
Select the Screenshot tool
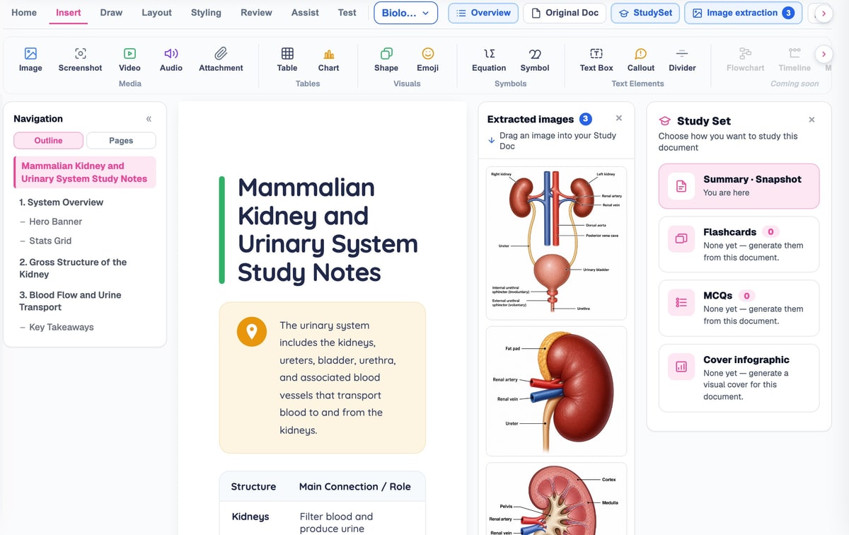click(x=80, y=59)
